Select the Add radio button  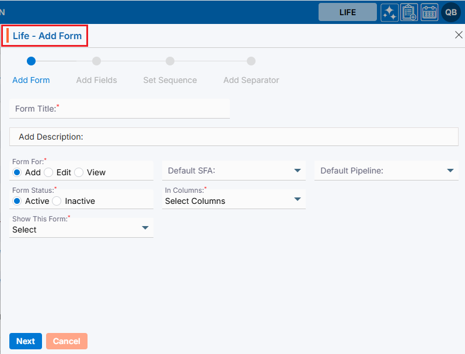pyautogui.click(x=17, y=172)
